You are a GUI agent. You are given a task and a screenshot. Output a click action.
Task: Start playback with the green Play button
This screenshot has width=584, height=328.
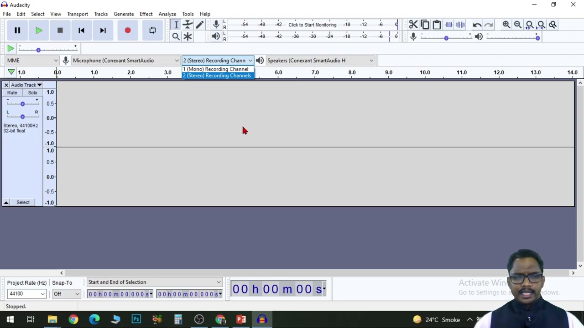39,31
